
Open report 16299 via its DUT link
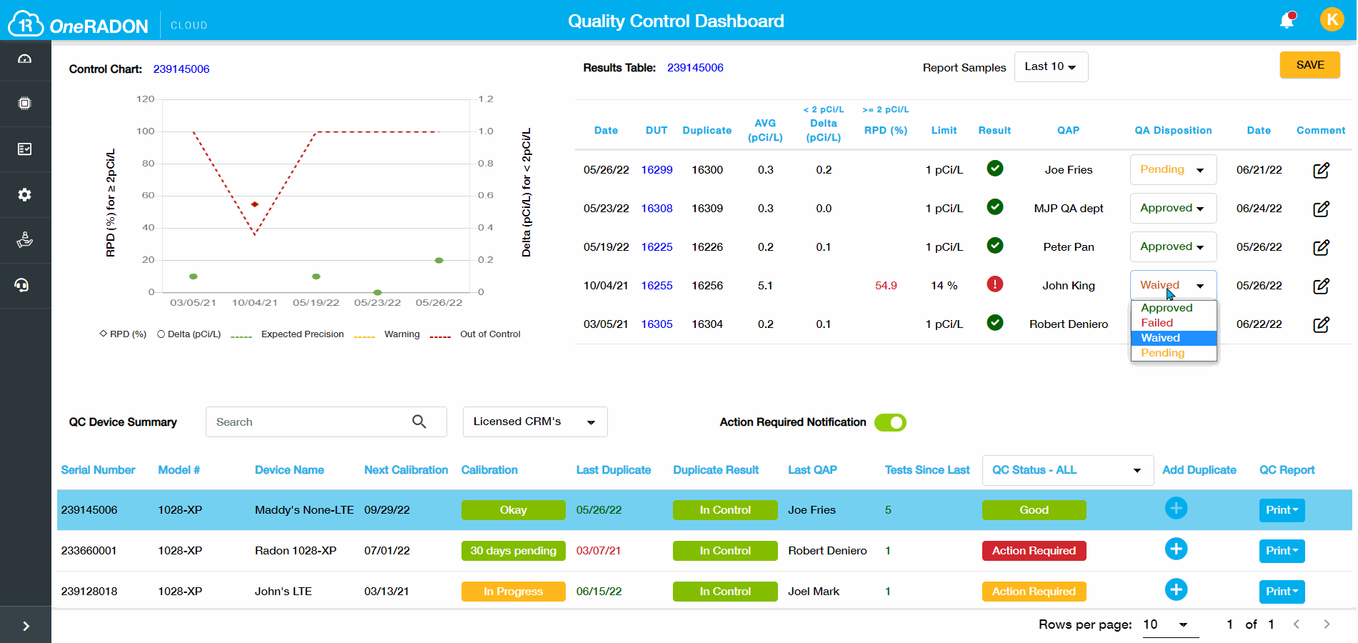pos(656,169)
